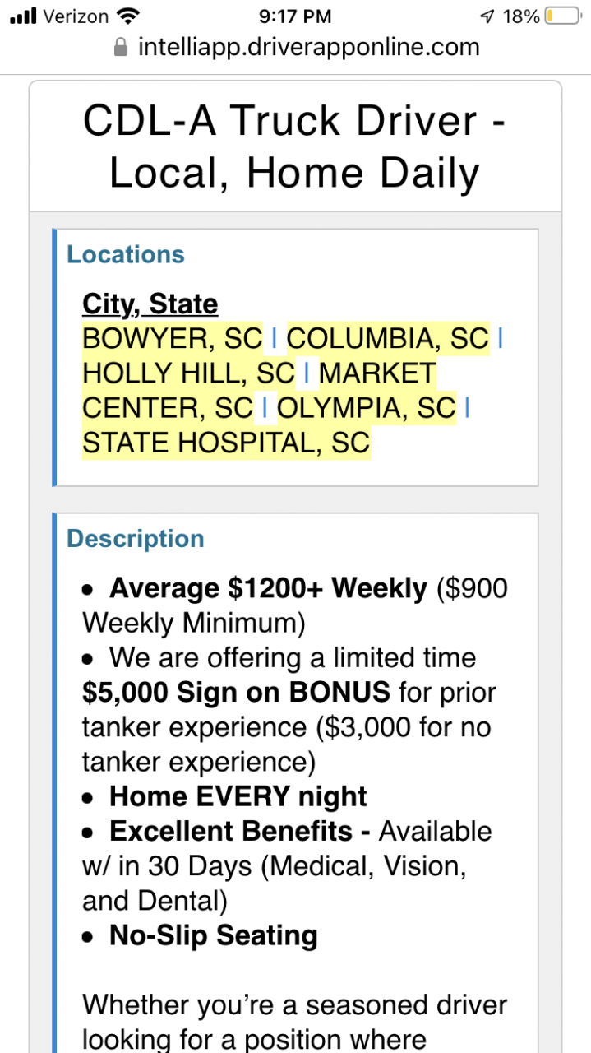Screen dimensions: 591x1053
Task: Tap the Wi-Fi icon in status bar
Action: [x=128, y=16]
